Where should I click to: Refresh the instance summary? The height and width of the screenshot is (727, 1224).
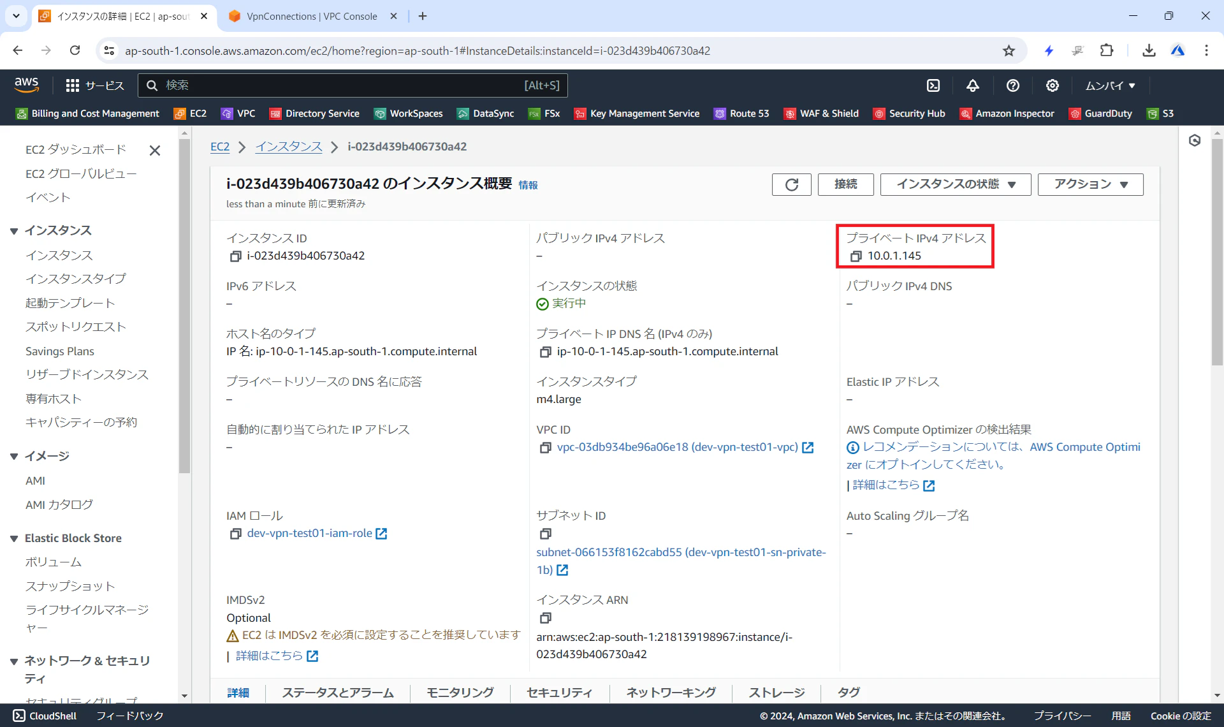coord(791,184)
